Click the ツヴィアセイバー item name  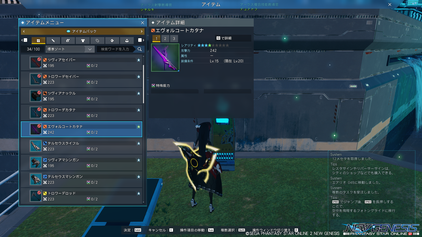pos(62,60)
